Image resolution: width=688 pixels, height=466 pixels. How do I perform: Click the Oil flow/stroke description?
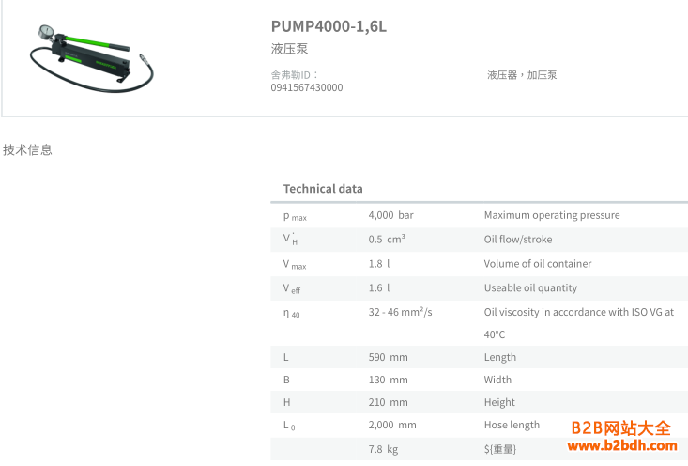(x=518, y=240)
